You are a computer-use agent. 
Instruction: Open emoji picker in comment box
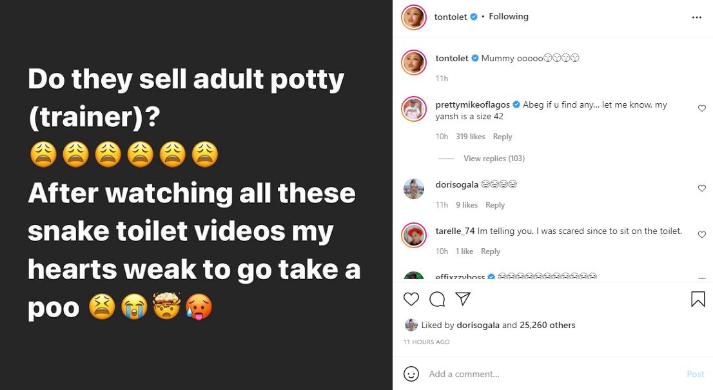pos(411,374)
